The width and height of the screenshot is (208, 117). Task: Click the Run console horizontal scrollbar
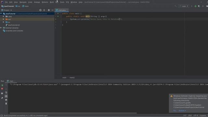73,113
